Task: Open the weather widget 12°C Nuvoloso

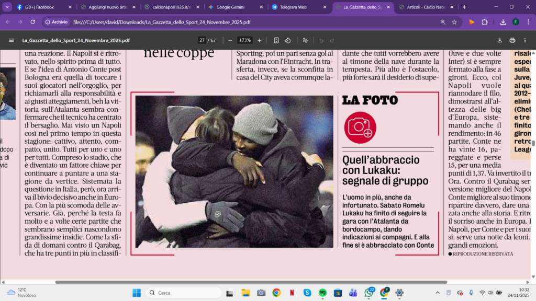Action: point(21,293)
